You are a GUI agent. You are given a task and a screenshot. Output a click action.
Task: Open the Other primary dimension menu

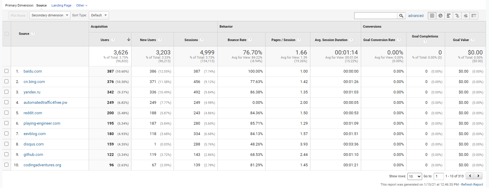82,5
